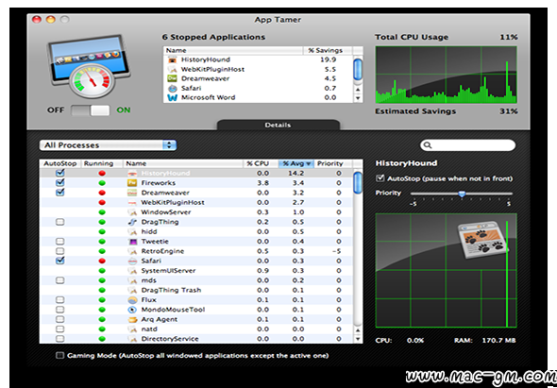Enable Gaming Mode checkbox
557x388 pixels.
point(60,355)
